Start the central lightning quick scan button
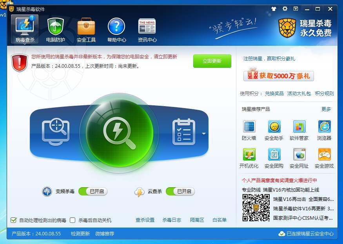The image size is (343, 244). pyautogui.click(x=120, y=132)
